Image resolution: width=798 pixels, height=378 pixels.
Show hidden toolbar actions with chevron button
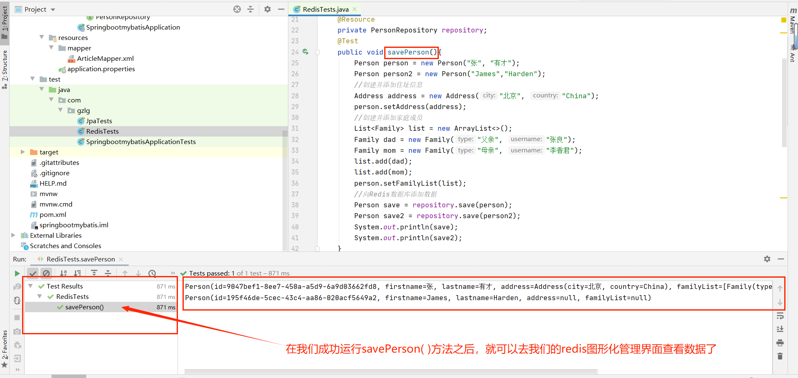(173, 273)
